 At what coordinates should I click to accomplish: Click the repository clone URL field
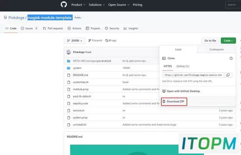[x=193, y=75]
